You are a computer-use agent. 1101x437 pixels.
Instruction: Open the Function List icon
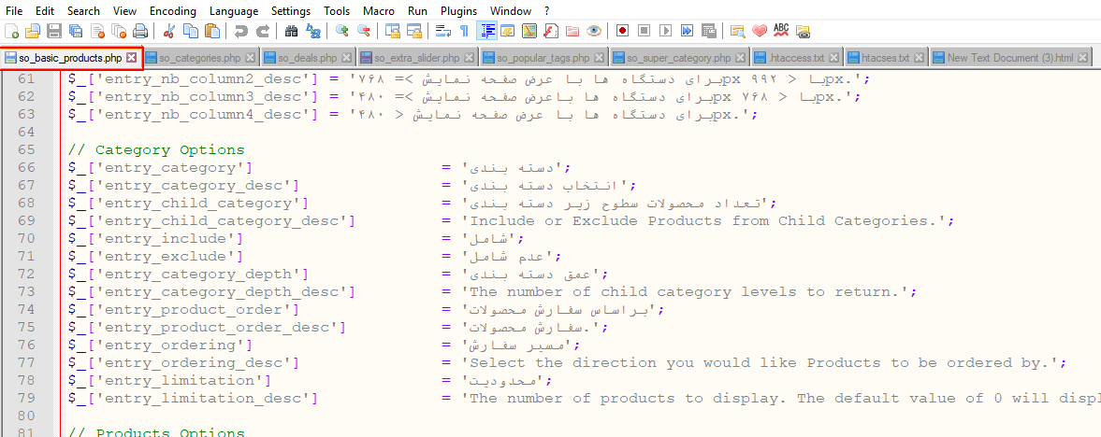[x=551, y=31]
